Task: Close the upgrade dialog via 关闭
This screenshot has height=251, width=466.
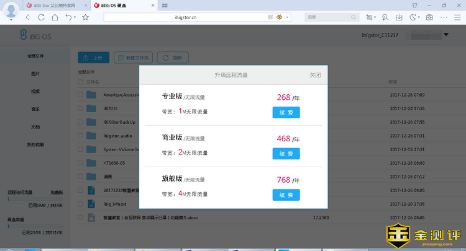Action: (315, 76)
